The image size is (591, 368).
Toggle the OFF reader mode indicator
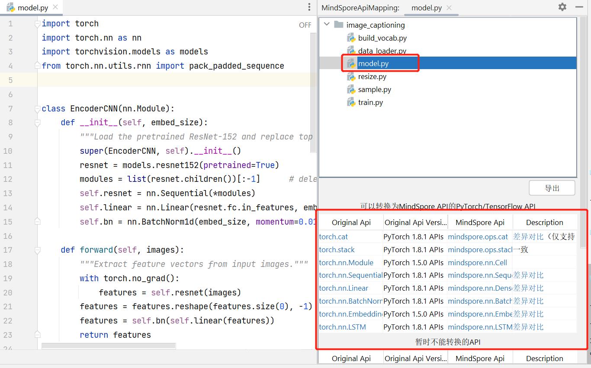(305, 25)
